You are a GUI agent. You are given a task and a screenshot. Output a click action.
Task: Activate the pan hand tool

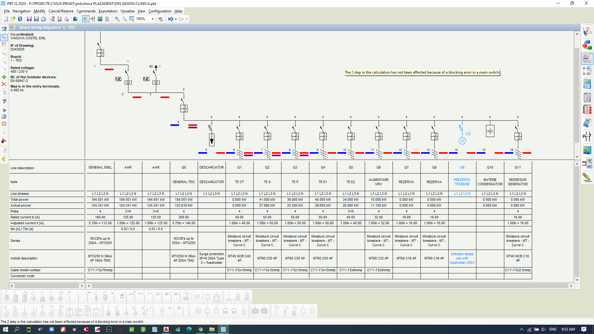160,19
